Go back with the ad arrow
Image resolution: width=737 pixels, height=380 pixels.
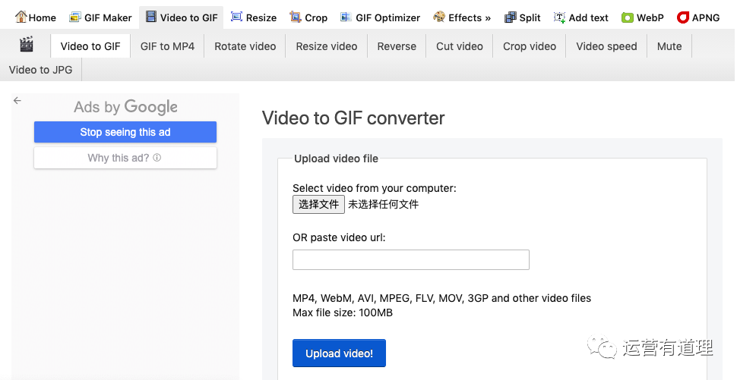pos(17,100)
